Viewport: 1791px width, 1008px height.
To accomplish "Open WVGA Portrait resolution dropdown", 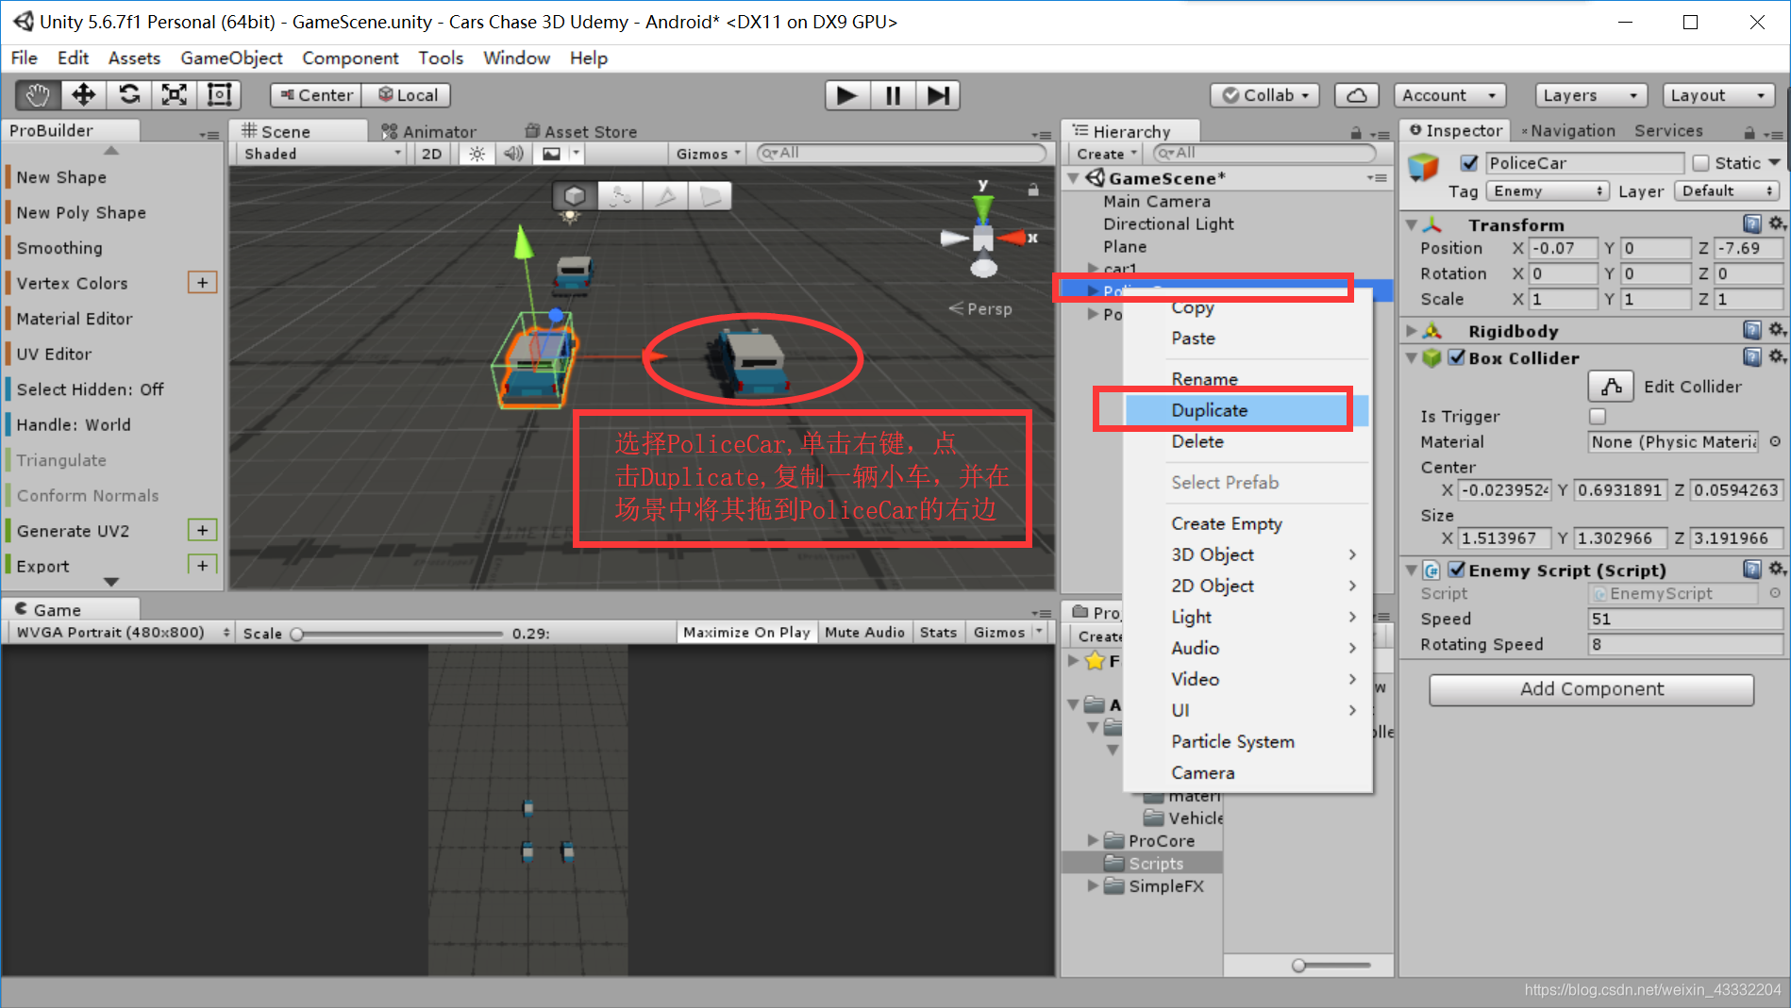I will (121, 632).
